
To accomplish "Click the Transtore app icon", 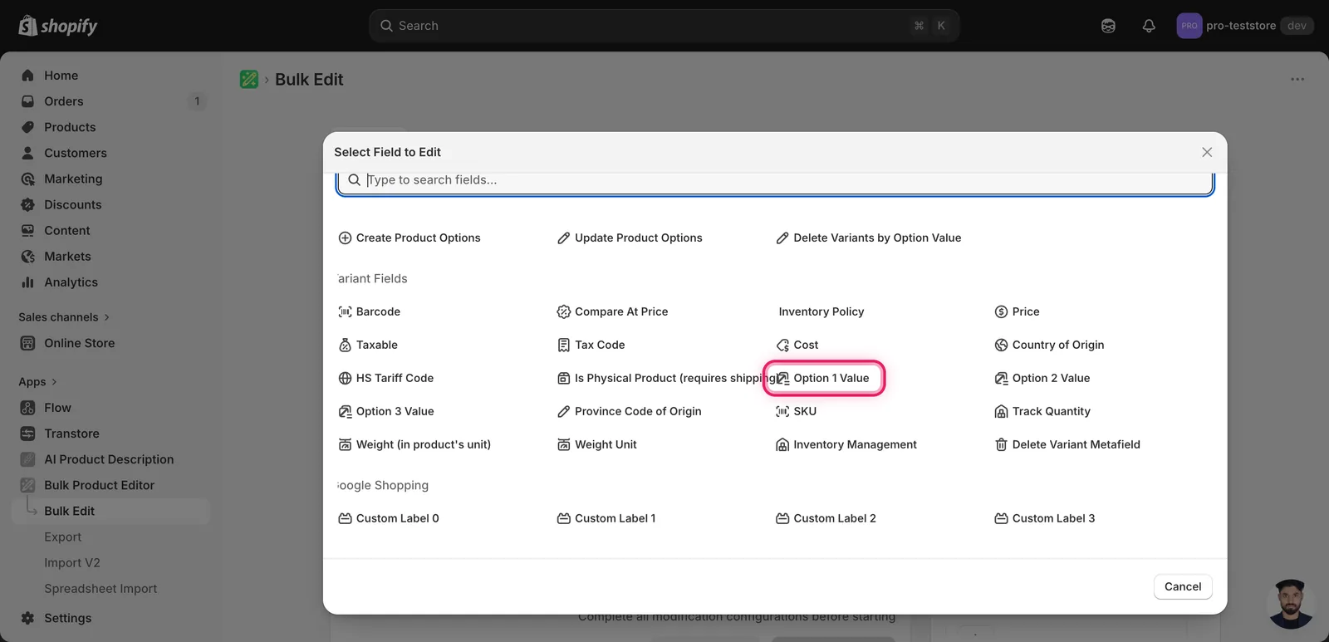I will 27,434.
